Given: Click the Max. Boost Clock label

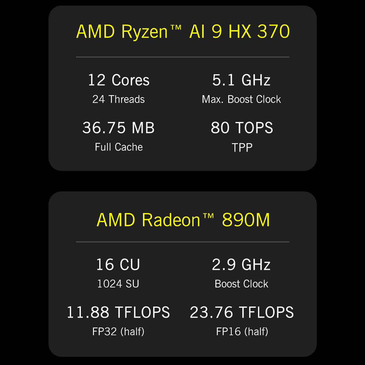Looking at the screenshot, I should coord(241,99).
